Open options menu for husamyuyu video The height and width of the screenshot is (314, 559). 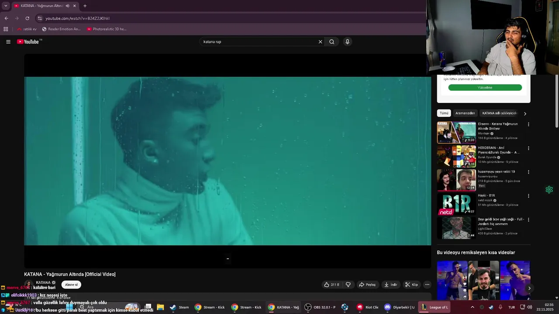coord(528,172)
